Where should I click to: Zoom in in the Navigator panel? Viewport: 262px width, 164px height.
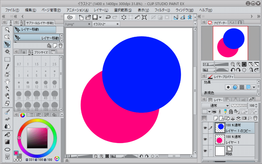tap(238, 64)
